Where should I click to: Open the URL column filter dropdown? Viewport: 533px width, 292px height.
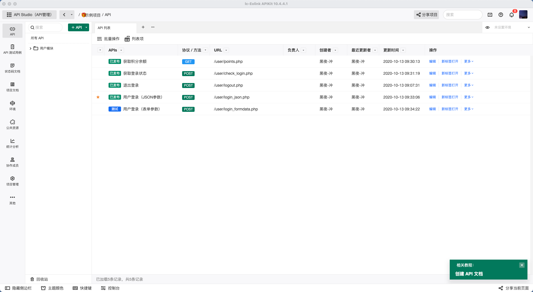coord(226,50)
